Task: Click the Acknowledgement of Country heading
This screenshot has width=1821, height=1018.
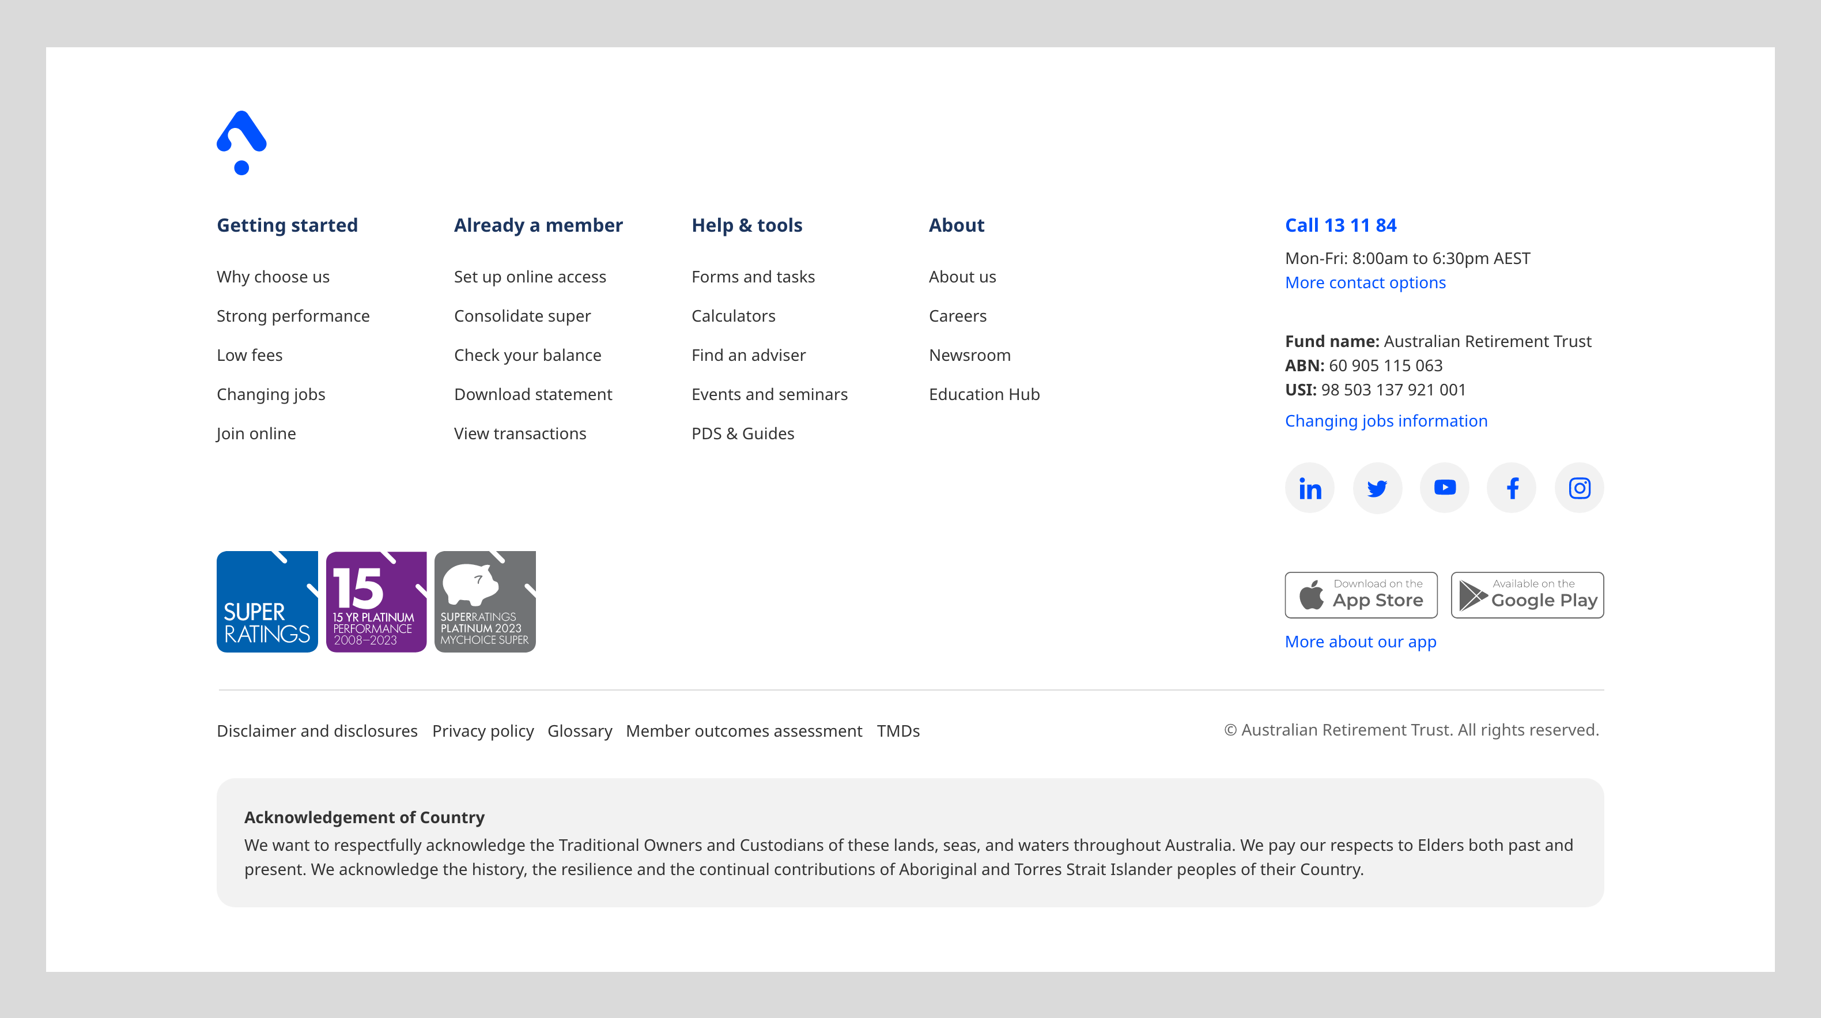Action: coord(364,817)
